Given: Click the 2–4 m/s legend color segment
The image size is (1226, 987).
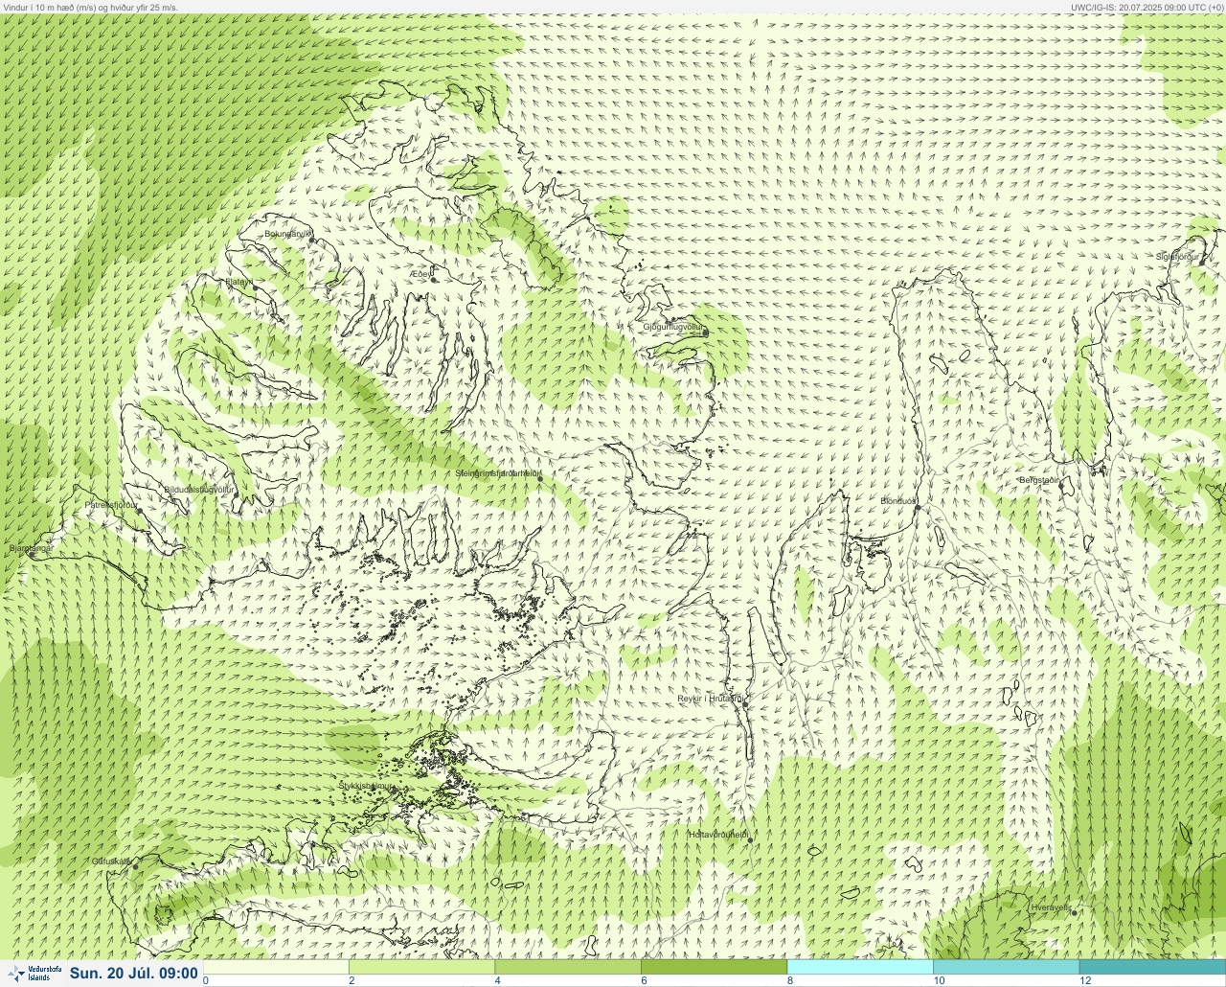Looking at the screenshot, I should pos(422,967).
